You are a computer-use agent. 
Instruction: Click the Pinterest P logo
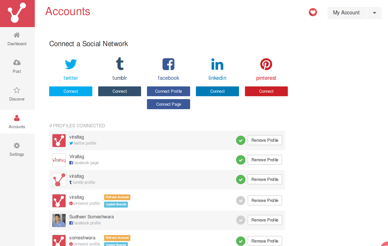click(x=266, y=64)
